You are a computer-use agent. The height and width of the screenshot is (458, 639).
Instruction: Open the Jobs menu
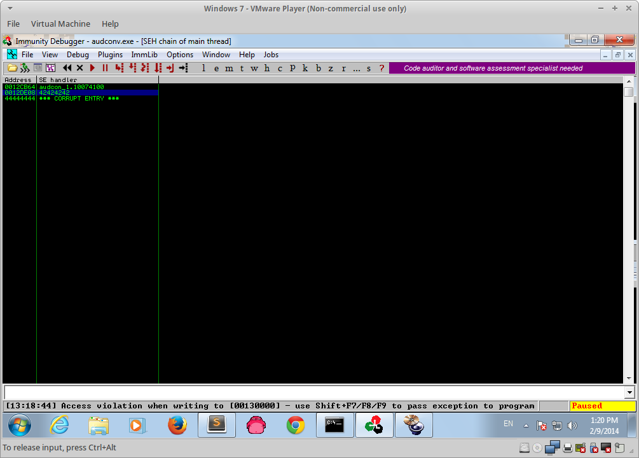pos(271,55)
